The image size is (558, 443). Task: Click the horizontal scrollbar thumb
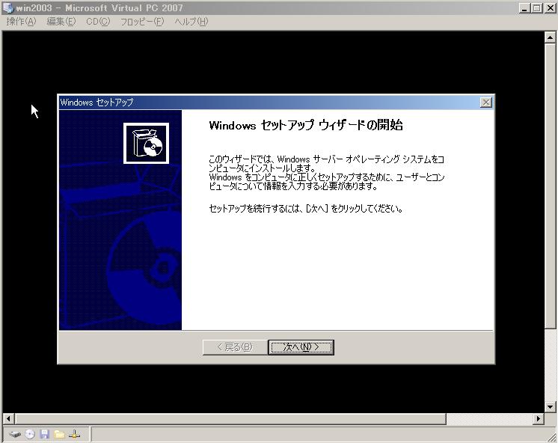tap(230, 419)
